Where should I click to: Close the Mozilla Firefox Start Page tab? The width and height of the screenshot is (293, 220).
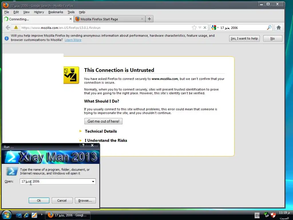pos(142,19)
